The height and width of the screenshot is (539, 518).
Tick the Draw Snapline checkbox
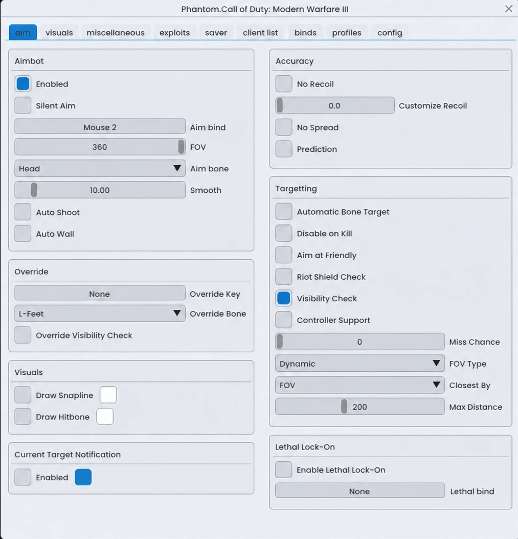[x=23, y=395]
